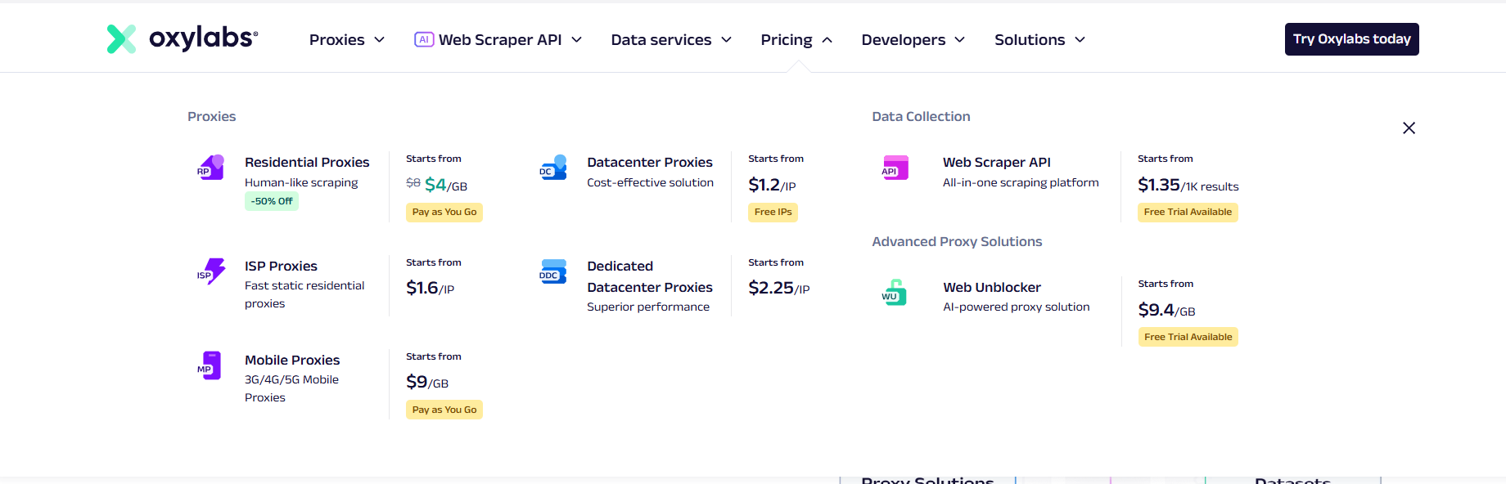Screen dimensions: 1506x484
Task: Collapse the Pricing menu chevron
Action: click(x=827, y=39)
